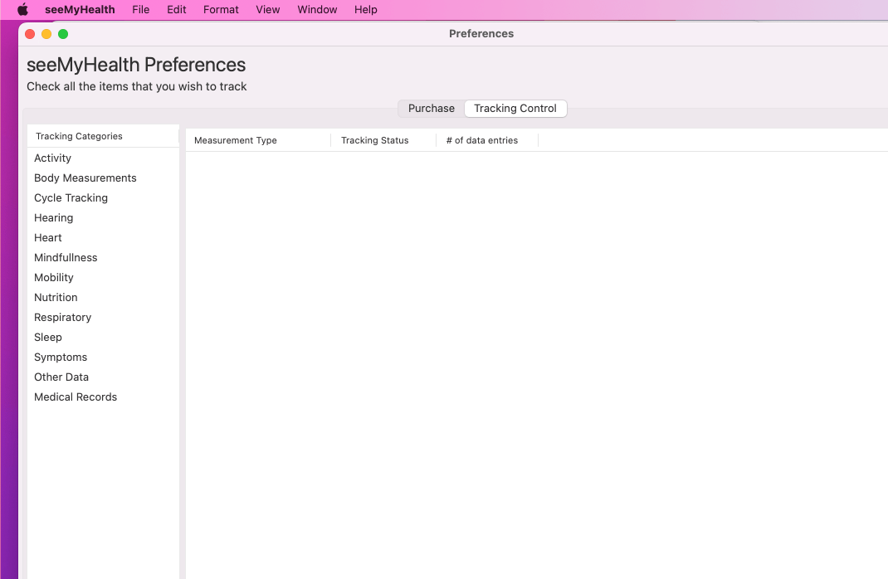Select the Sleep category
The height and width of the screenshot is (579, 888).
pyautogui.click(x=103, y=337)
